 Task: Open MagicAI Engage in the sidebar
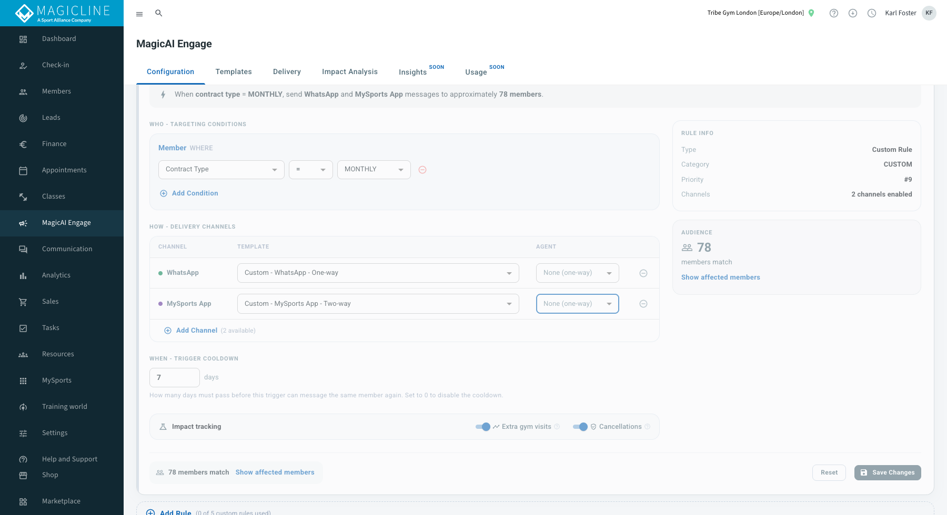62,223
